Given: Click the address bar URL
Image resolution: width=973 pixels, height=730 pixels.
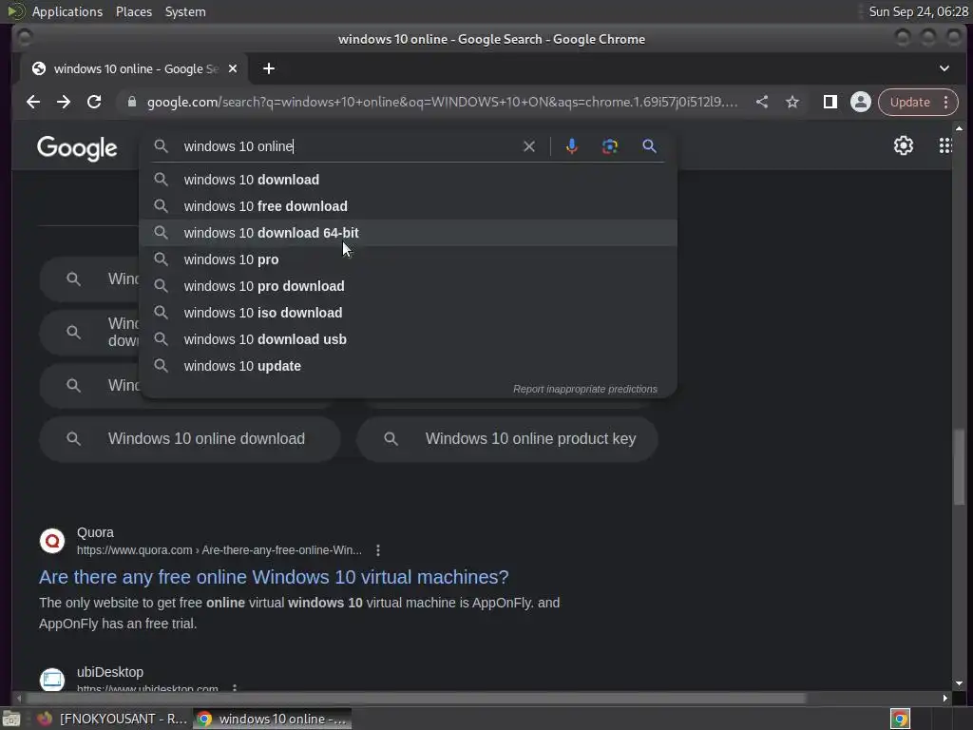Looking at the screenshot, I should click(x=443, y=102).
